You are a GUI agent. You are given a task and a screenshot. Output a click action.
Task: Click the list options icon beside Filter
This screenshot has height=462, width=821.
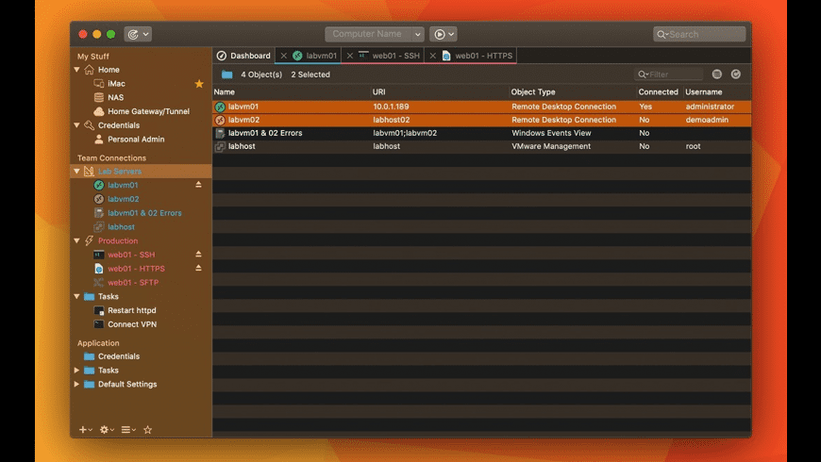pos(717,74)
